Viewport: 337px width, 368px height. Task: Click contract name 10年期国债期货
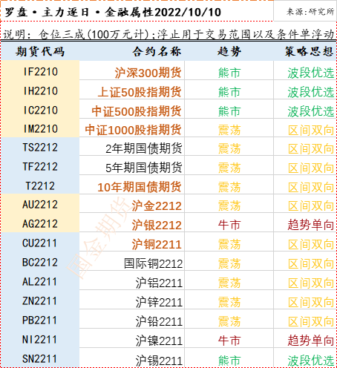[140, 187]
